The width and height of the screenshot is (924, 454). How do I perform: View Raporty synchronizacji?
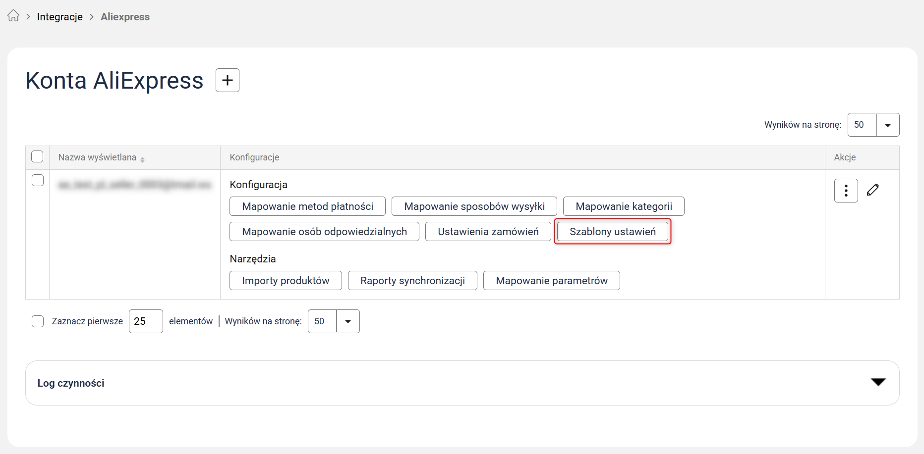412,281
